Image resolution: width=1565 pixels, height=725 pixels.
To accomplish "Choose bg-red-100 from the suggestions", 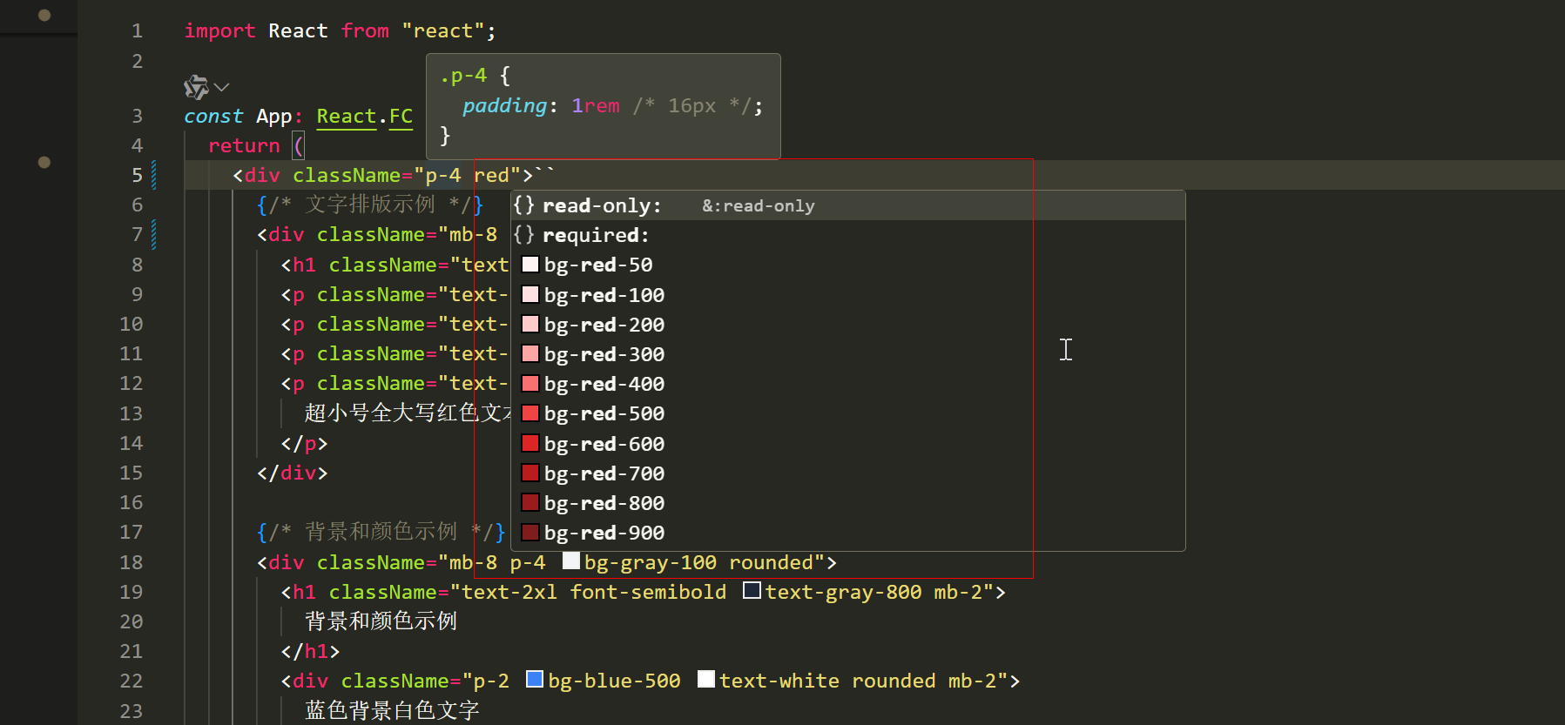I will [x=847, y=295].
